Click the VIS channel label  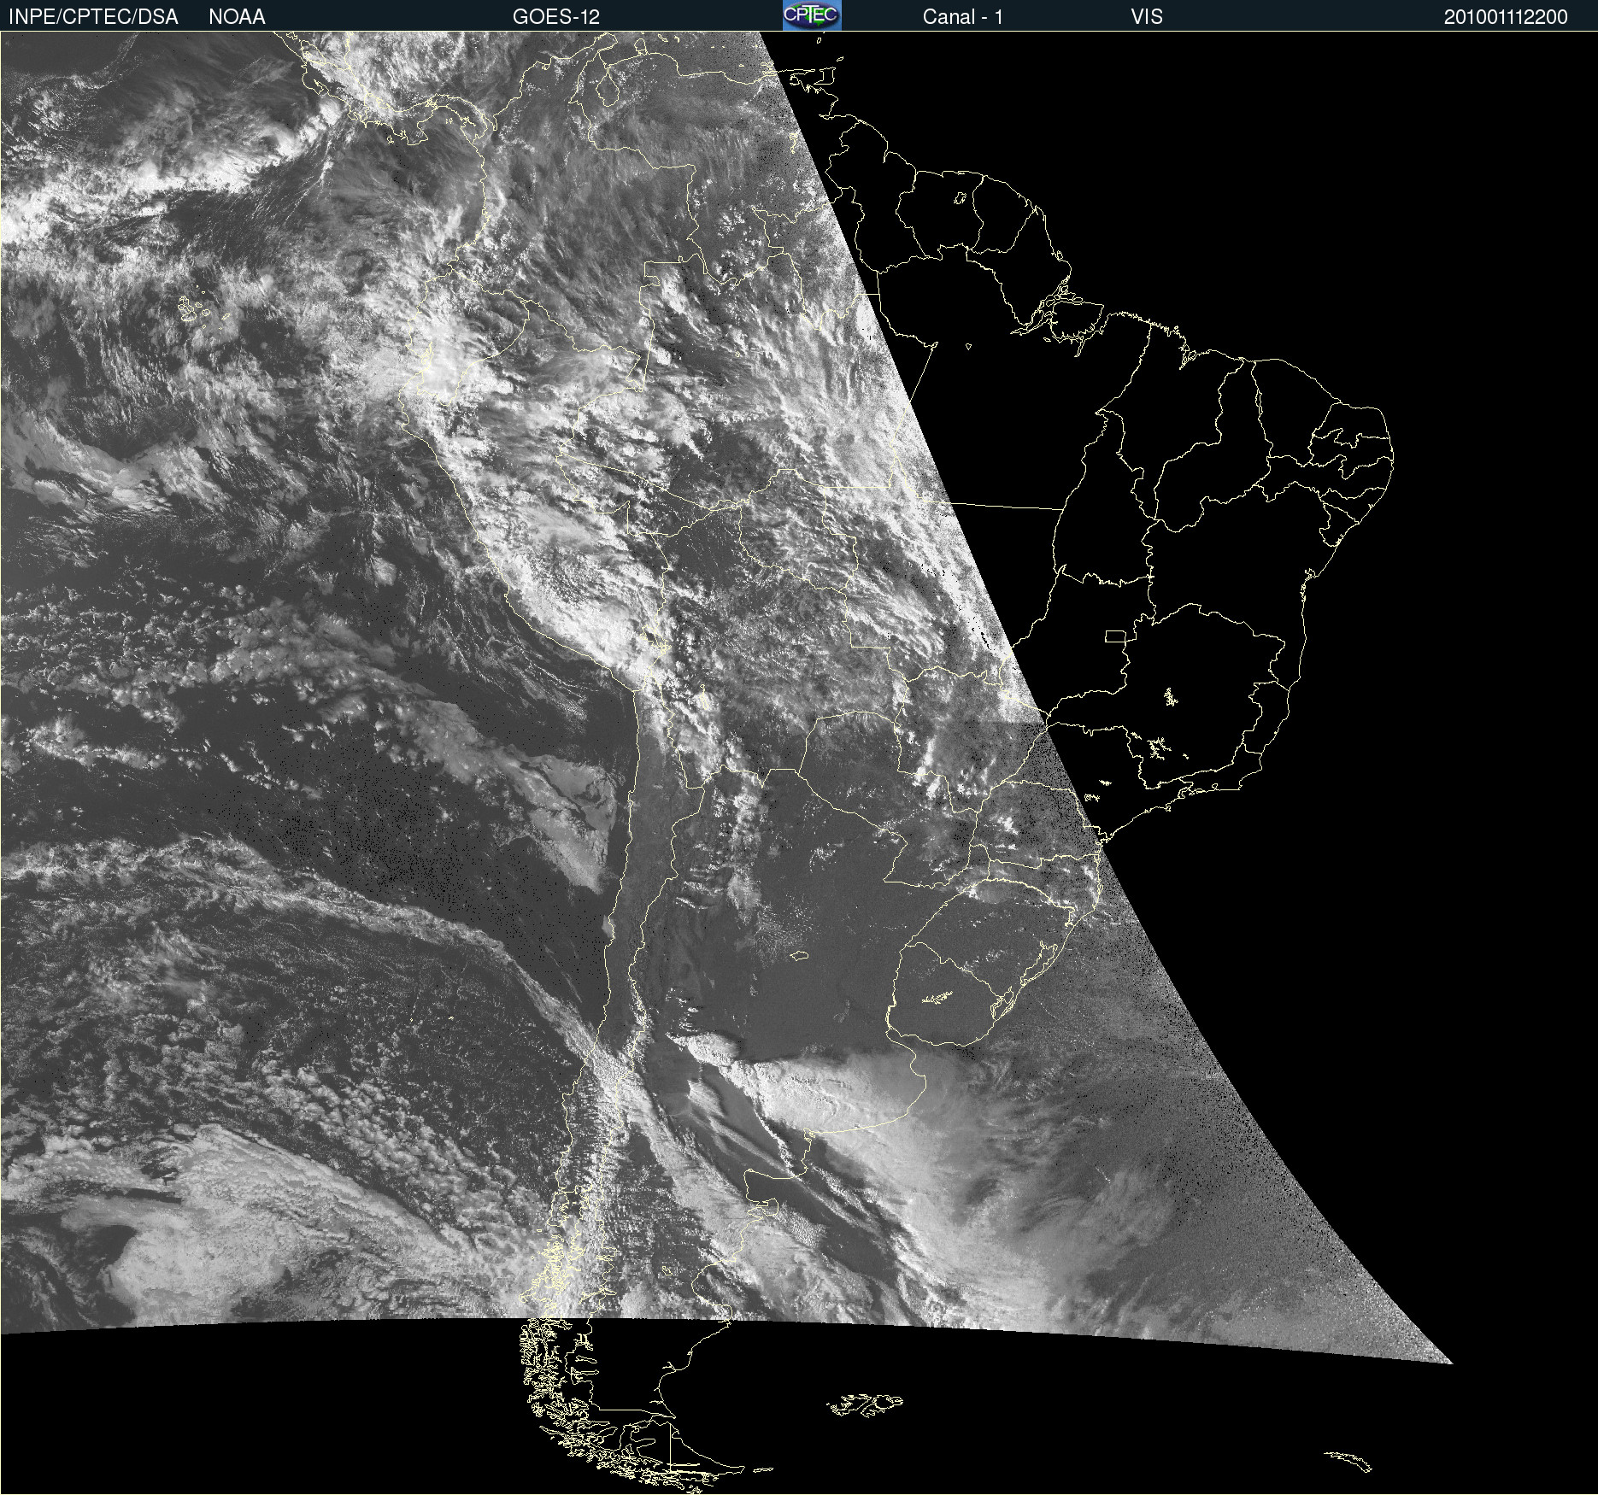1146,17
